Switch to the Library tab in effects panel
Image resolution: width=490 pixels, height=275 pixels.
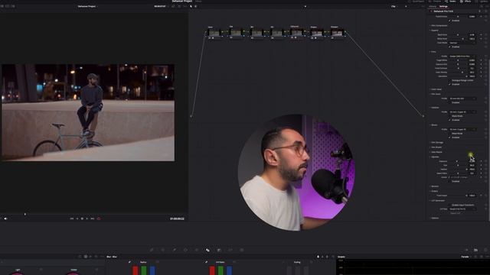(433, 6)
